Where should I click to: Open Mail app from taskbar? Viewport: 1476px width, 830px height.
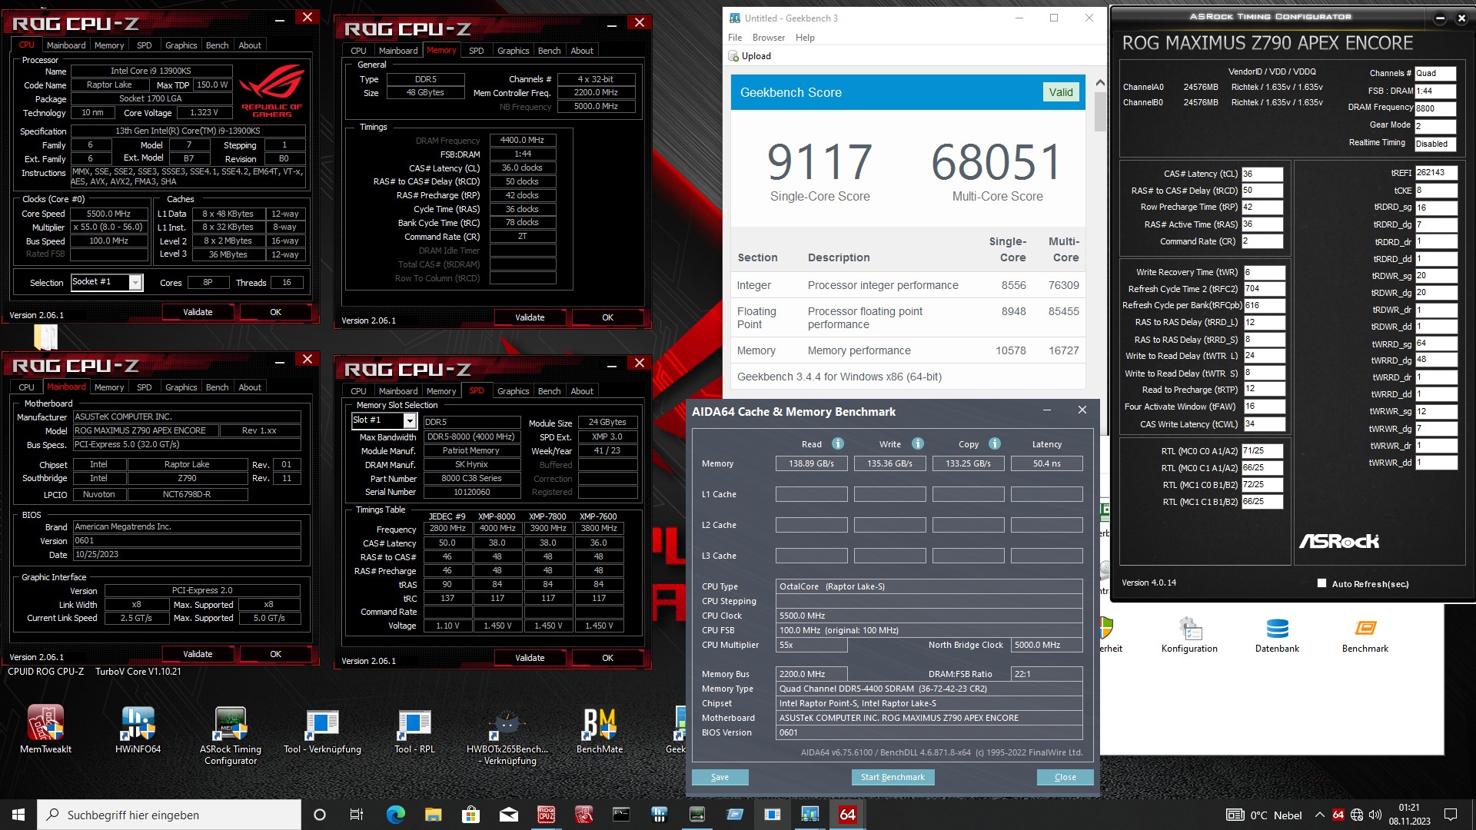click(x=508, y=815)
